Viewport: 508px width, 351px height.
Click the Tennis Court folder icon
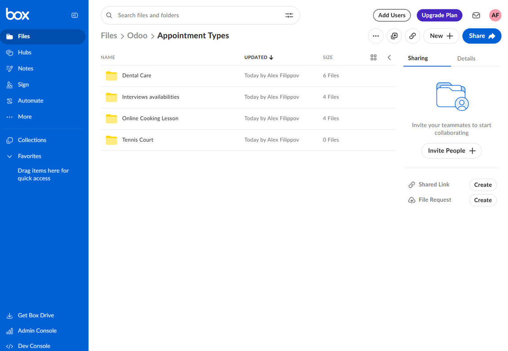[111, 140]
